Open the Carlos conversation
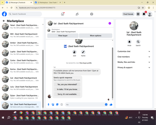This screenshot has width=156, height=125. coord(21,62)
